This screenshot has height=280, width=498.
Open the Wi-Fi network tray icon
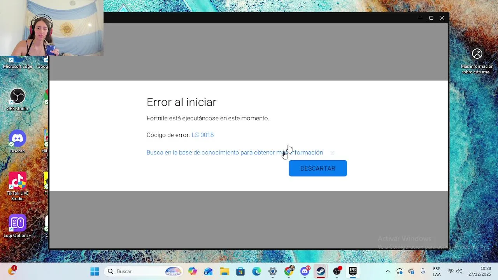[x=451, y=271]
